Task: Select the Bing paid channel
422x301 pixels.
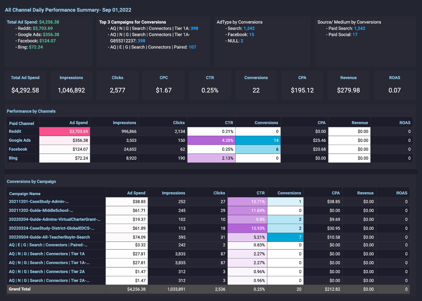Action: point(13,158)
